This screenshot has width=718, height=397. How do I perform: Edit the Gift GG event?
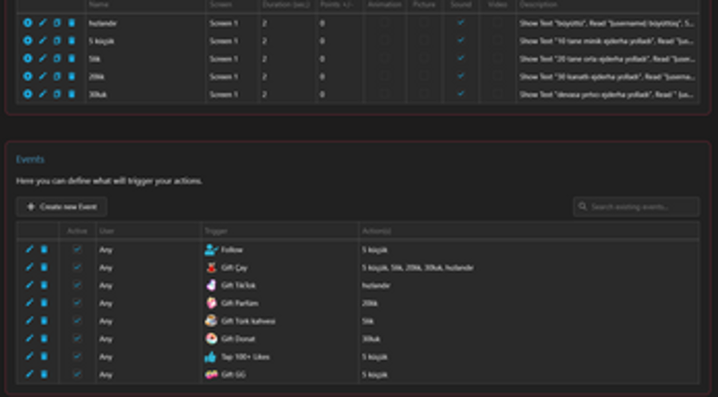pyautogui.click(x=30, y=374)
